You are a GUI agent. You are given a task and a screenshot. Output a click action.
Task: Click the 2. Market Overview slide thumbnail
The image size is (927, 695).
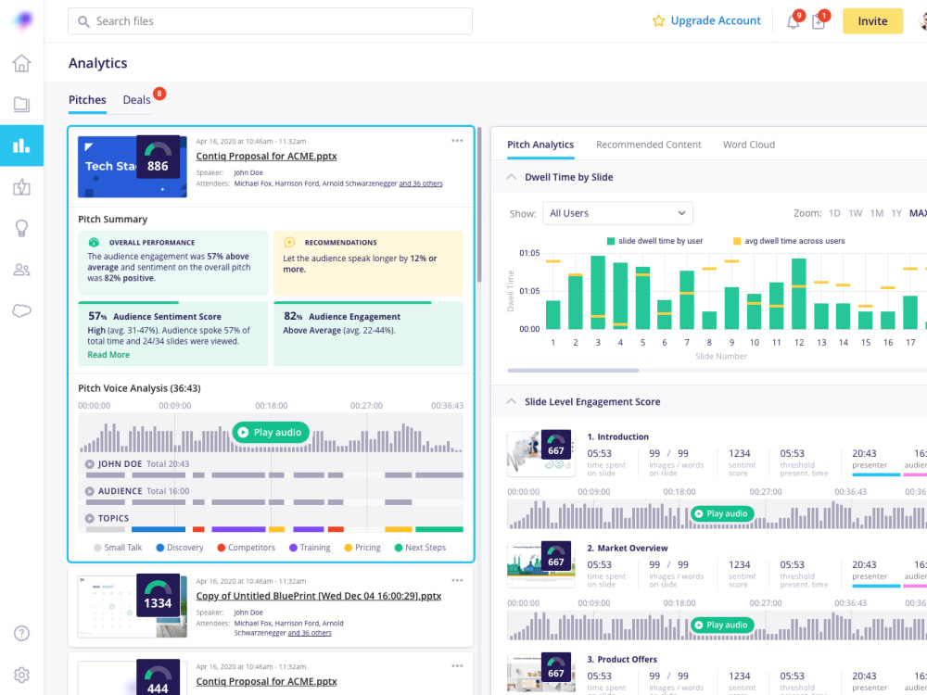541,564
